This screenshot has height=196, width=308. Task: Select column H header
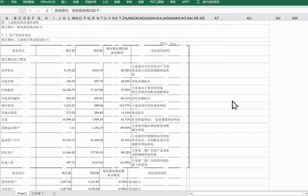(46, 18)
